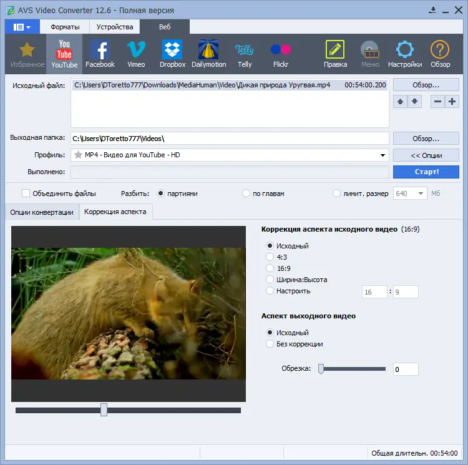The width and height of the screenshot is (468, 465).
Task: Select the по главам split option
Action: (x=246, y=193)
